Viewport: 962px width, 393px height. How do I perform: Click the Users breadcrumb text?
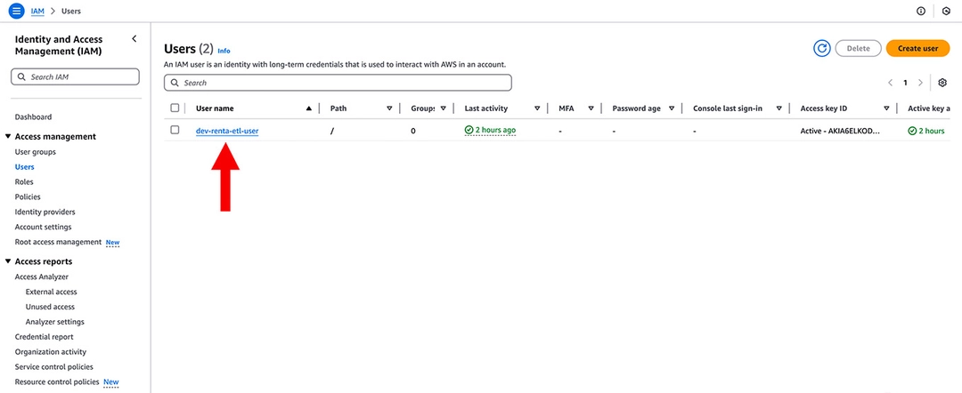coord(71,11)
